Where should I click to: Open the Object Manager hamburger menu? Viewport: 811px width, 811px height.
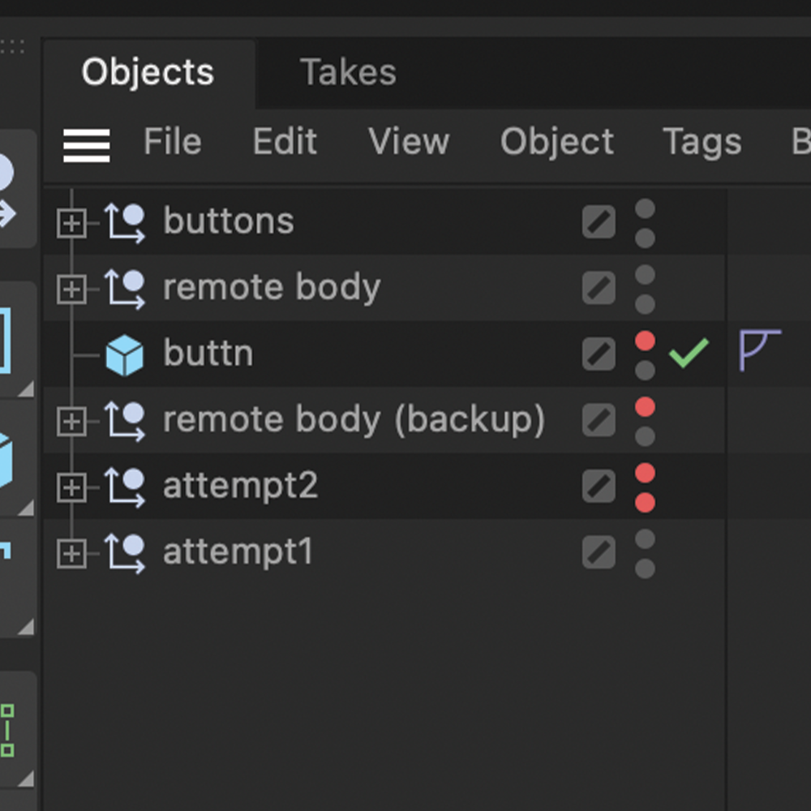[x=86, y=146]
